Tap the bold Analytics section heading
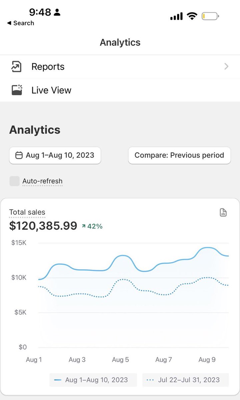 click(35, 130)
